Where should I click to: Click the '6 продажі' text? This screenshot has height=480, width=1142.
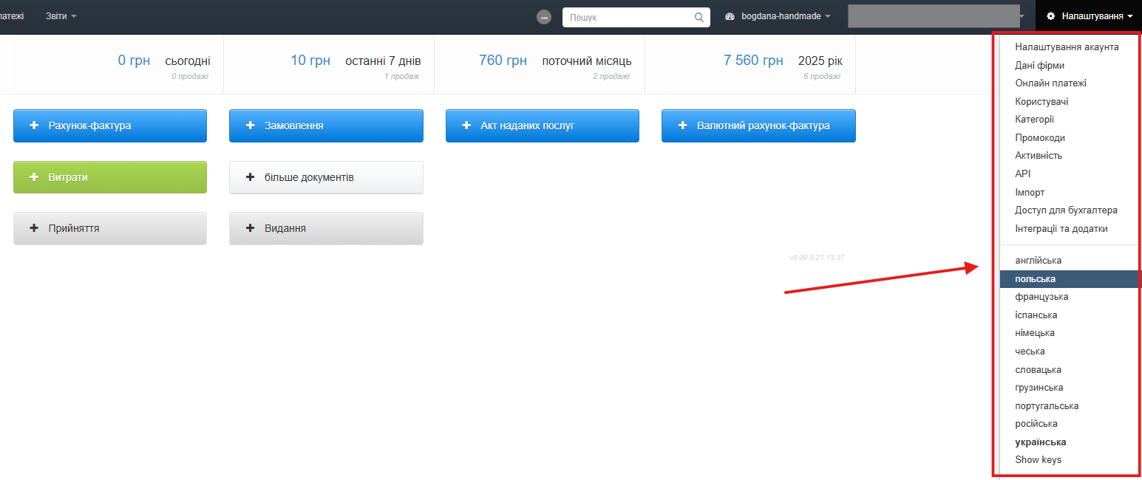(x=822, y=76)
